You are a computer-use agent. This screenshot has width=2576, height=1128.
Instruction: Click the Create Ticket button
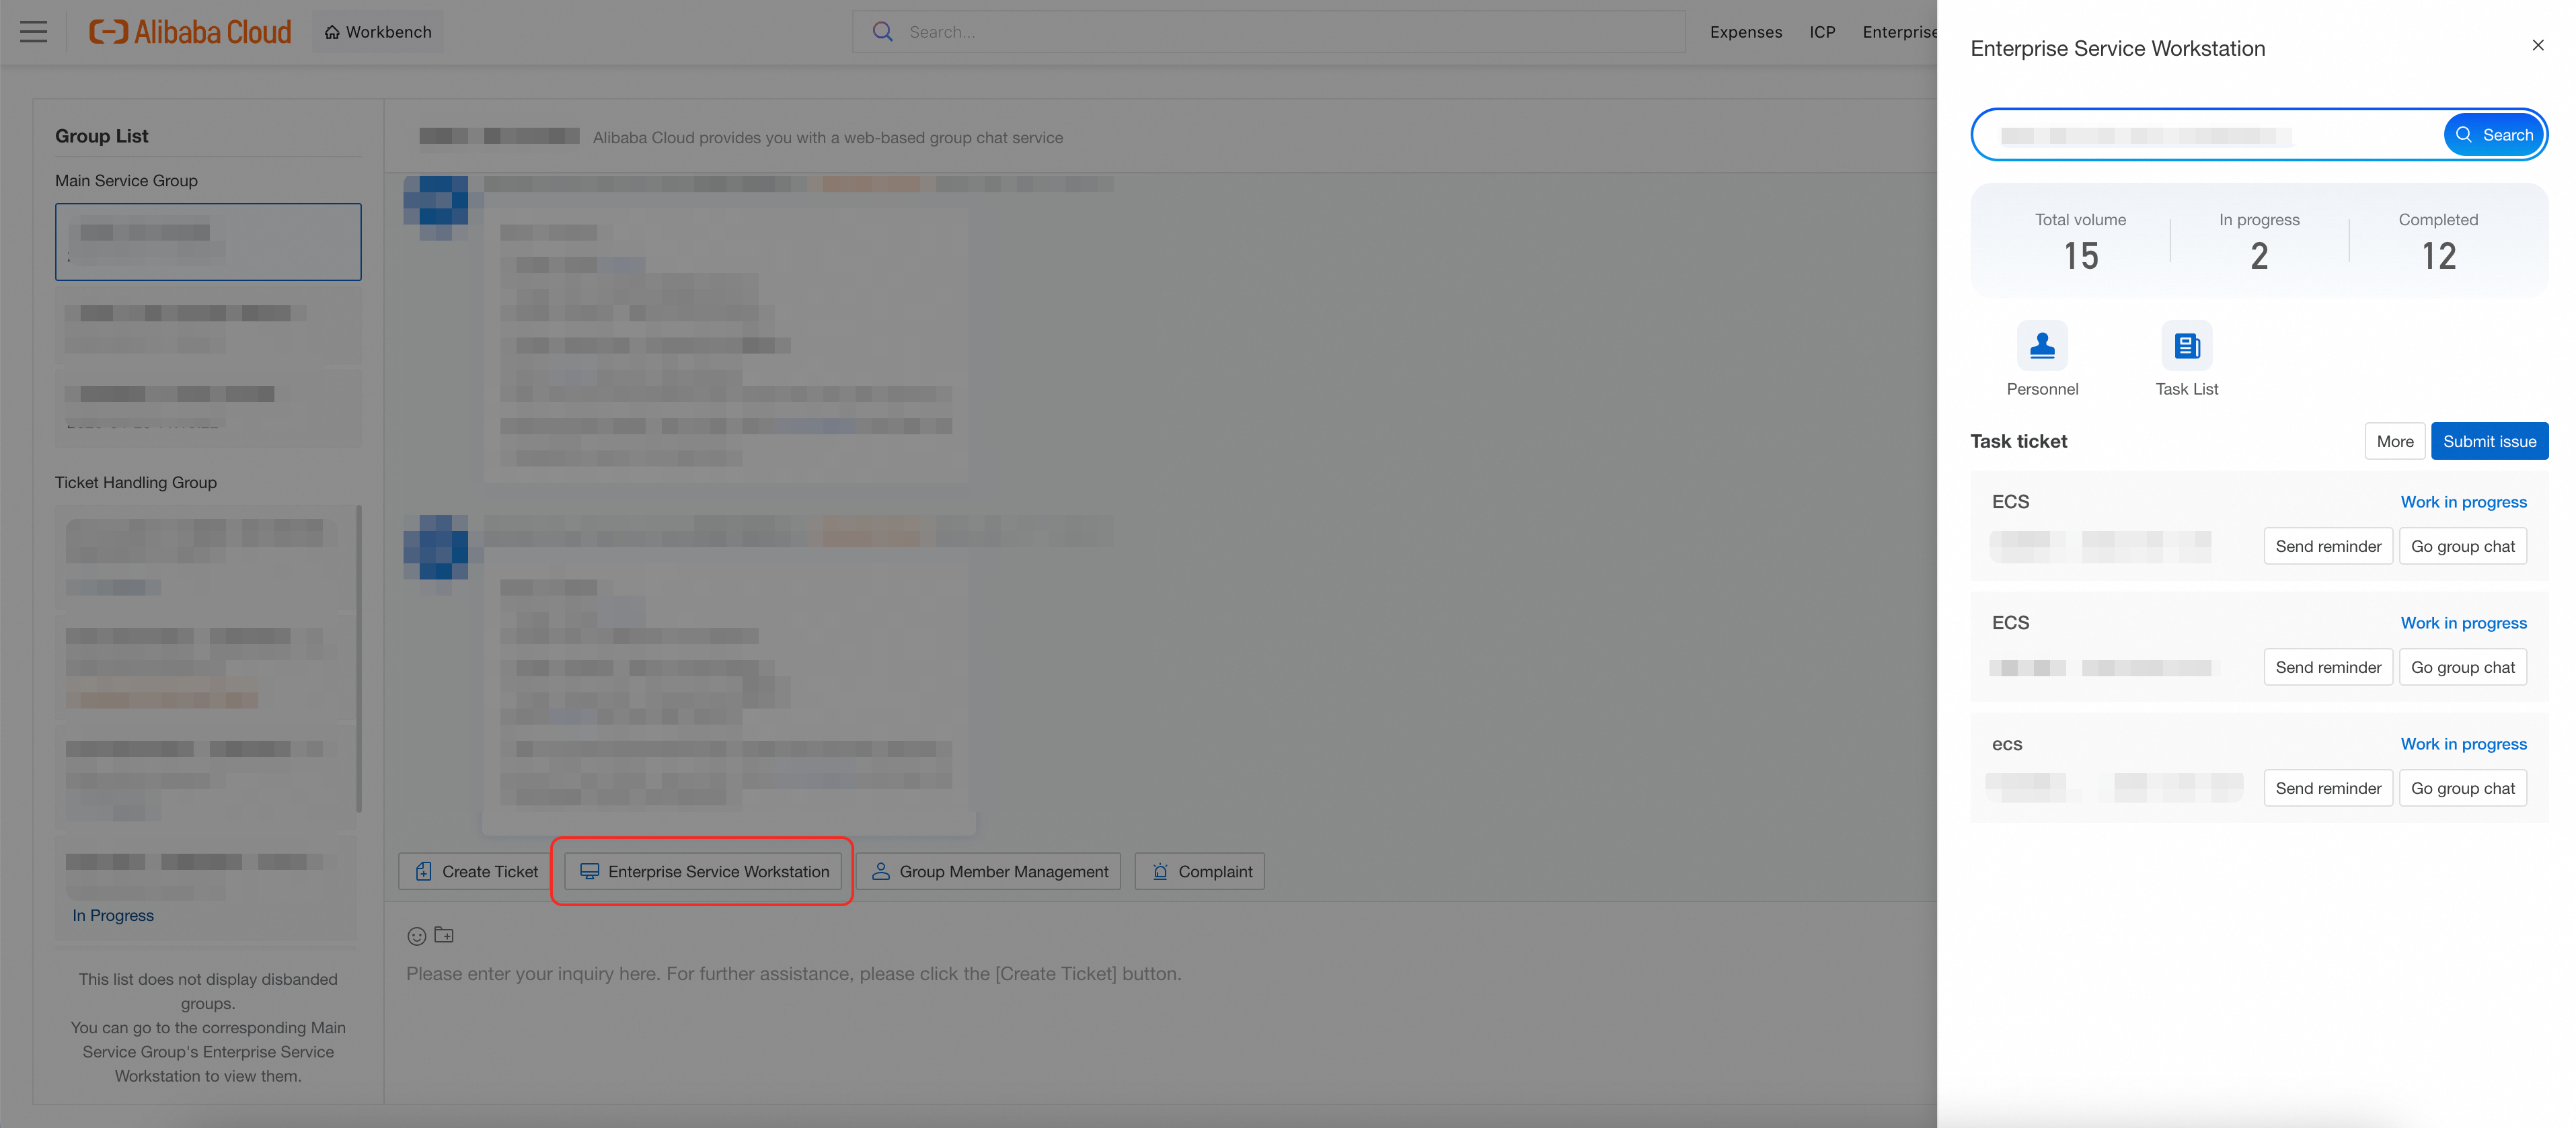point(475,871)
